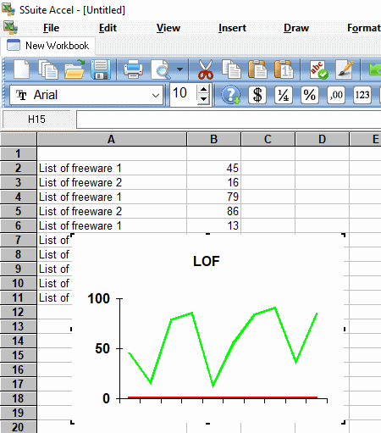Screen dimensions: 381x433
Task: Select column B header
Action: (213, 139)
